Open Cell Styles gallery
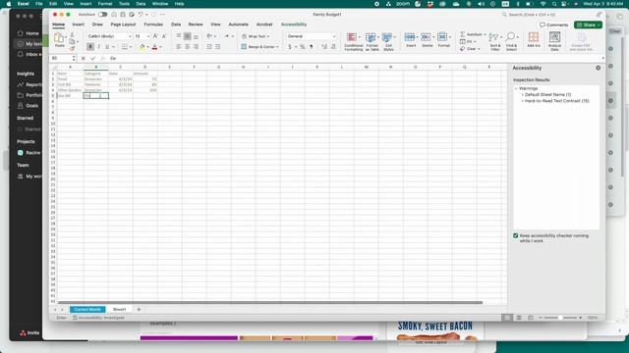 [x=388, y=41]
